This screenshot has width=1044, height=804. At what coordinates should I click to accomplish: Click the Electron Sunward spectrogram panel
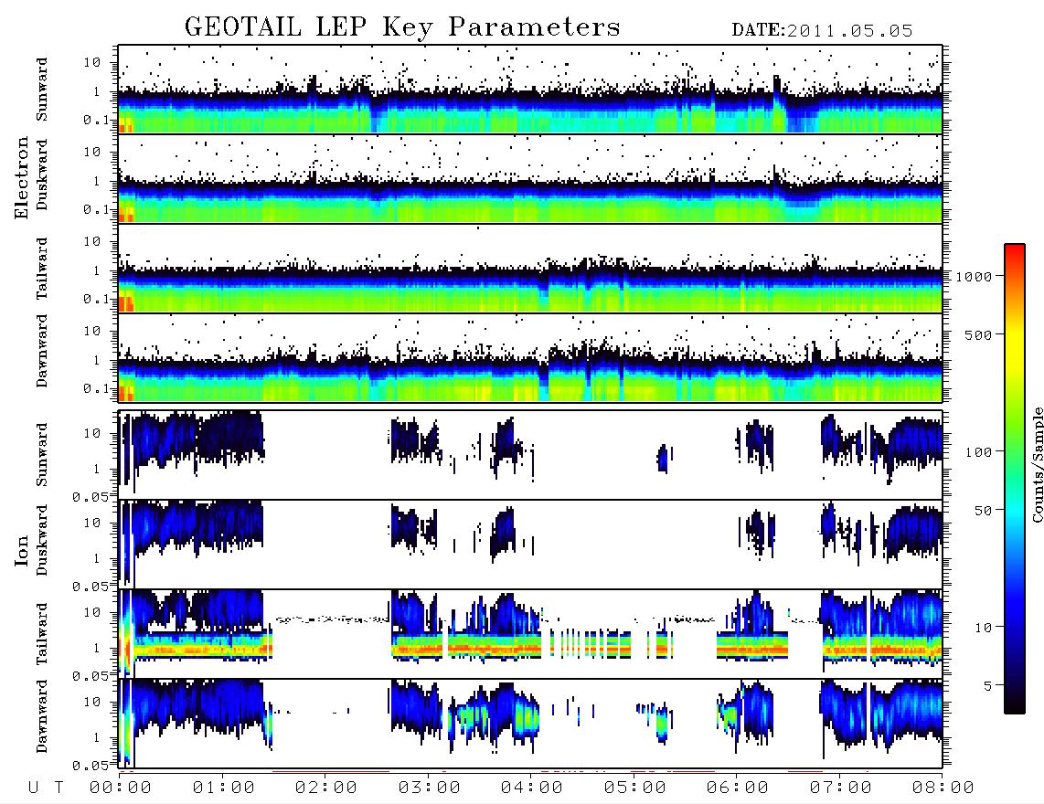click(530, 90)
